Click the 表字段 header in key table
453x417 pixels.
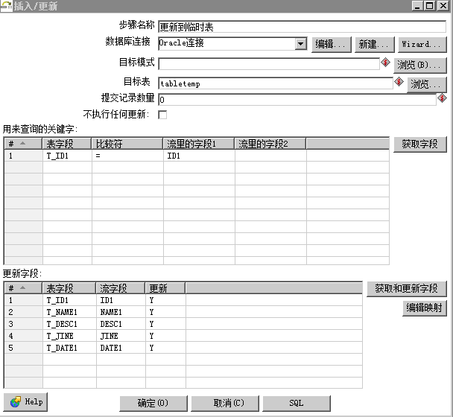67,144
